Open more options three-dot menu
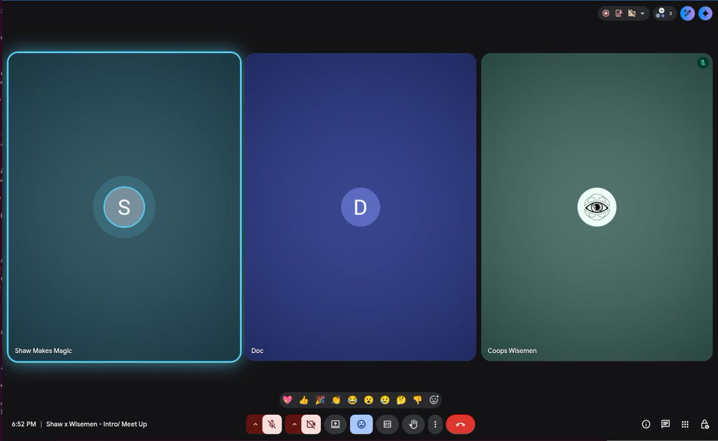Viewport: 718px width, 441px height. [435, 424]
